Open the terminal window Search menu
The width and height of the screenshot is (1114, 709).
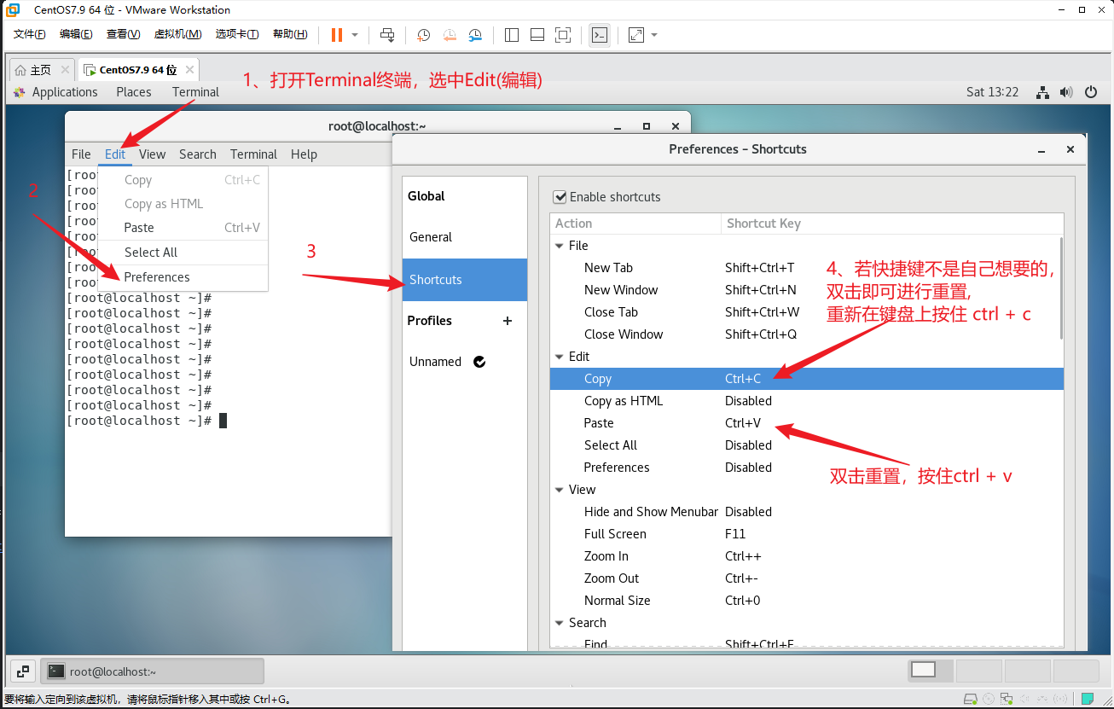(198, 154)
